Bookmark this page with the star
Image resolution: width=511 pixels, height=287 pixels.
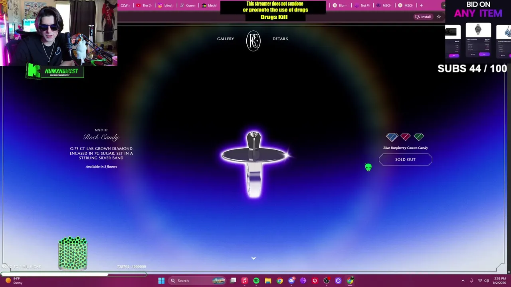click(439, 17)
